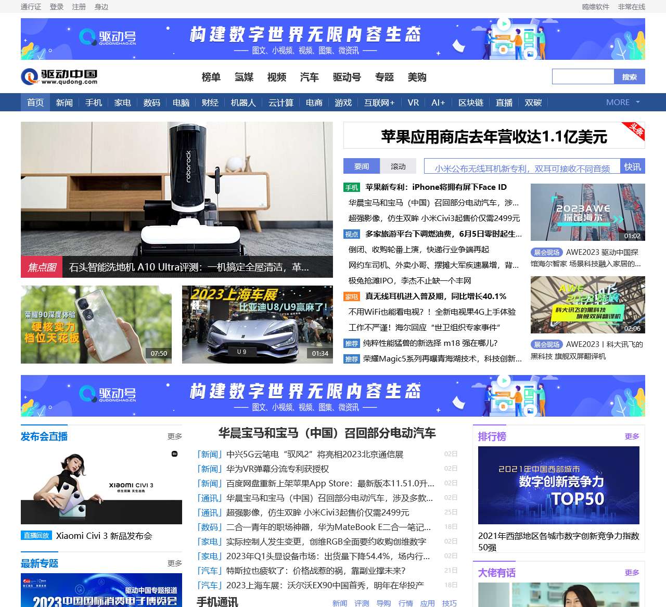
Task: Open news 中兴5G云笔电“驭风2”将亮相
Action: [x=315, y=454]
